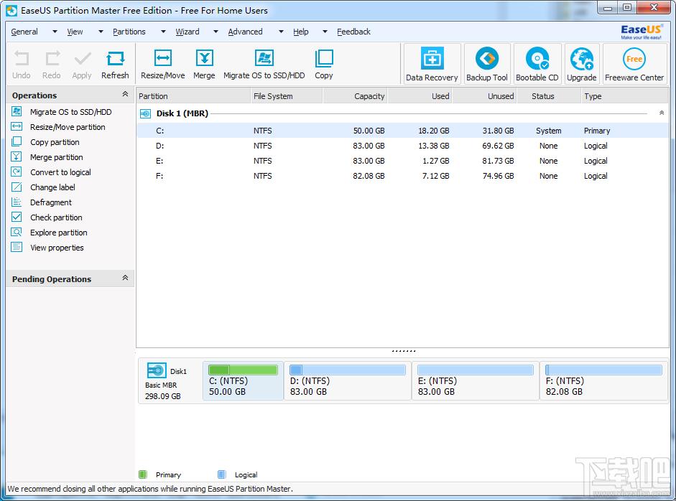
Task: Open dropdown arrow next to Partitions
Action: pos(163,32)
